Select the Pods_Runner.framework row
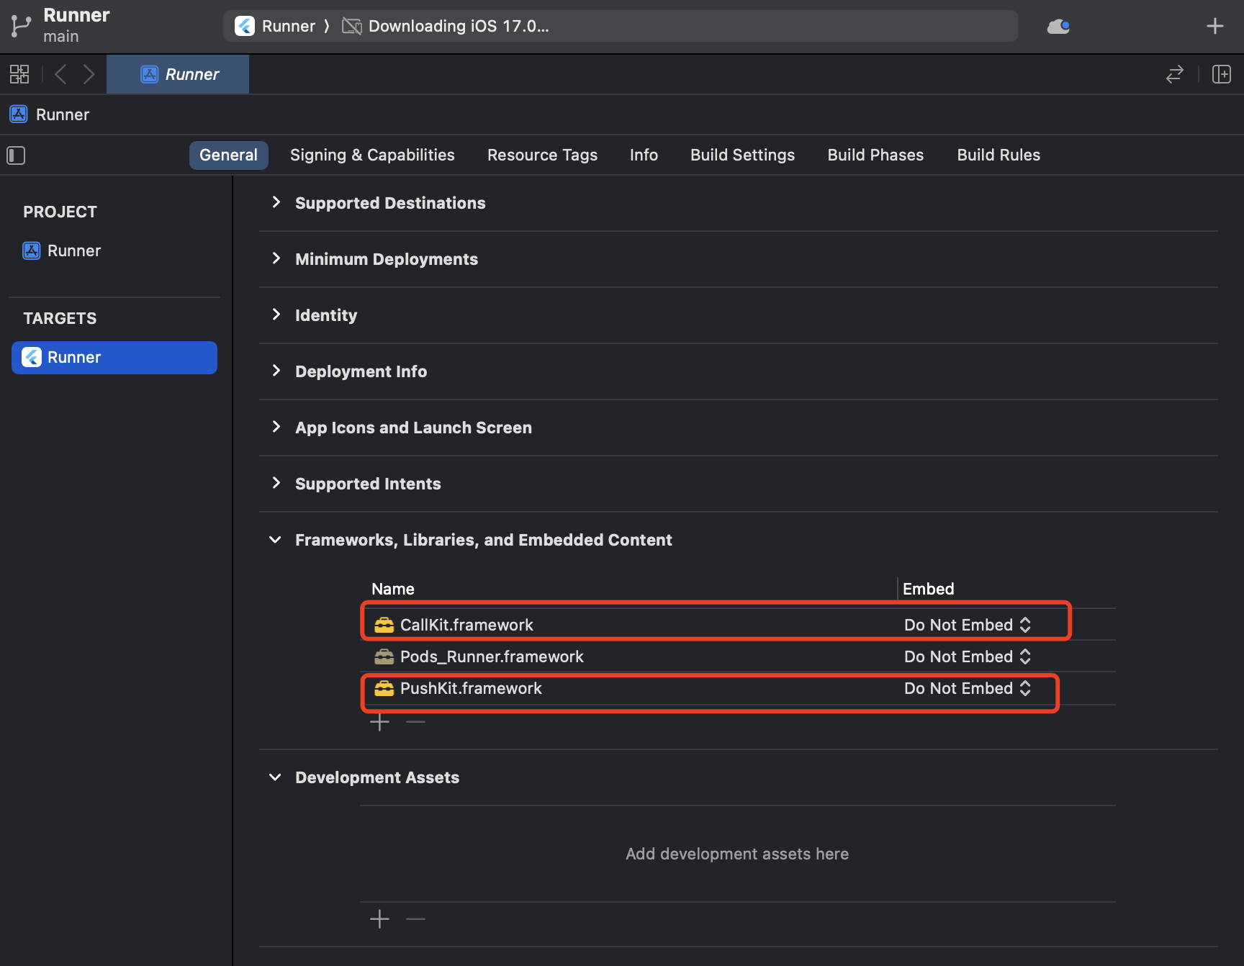 pos(492,656)
